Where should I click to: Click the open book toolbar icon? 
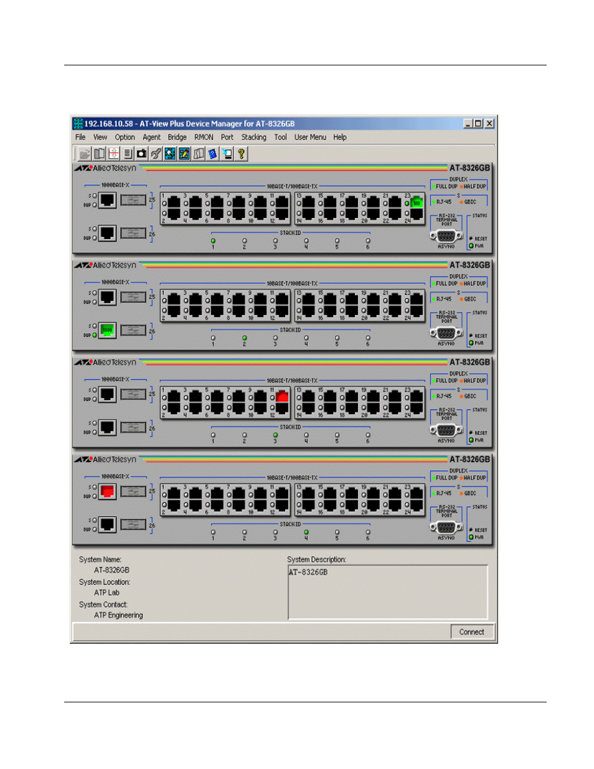point(100,153)
